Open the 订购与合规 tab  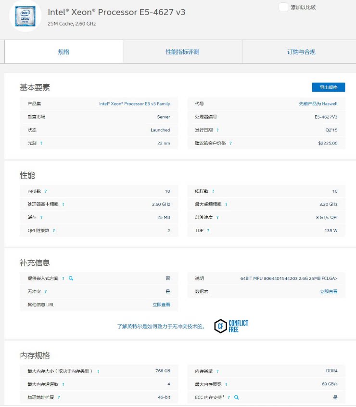[301, 52]
